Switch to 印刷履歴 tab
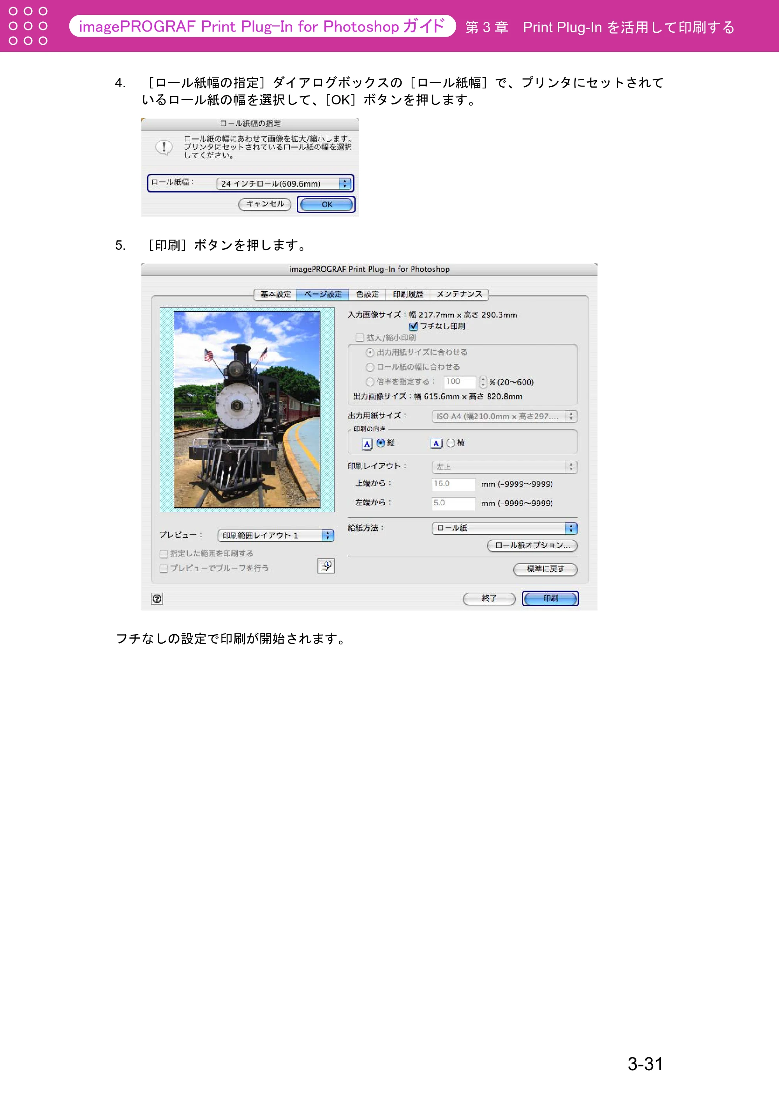This screenshot has height=1103, width=779. click(408, 294)
